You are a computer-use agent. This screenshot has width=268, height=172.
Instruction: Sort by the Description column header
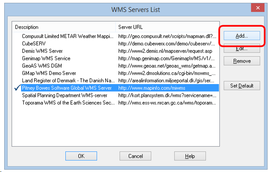(64, 27)
